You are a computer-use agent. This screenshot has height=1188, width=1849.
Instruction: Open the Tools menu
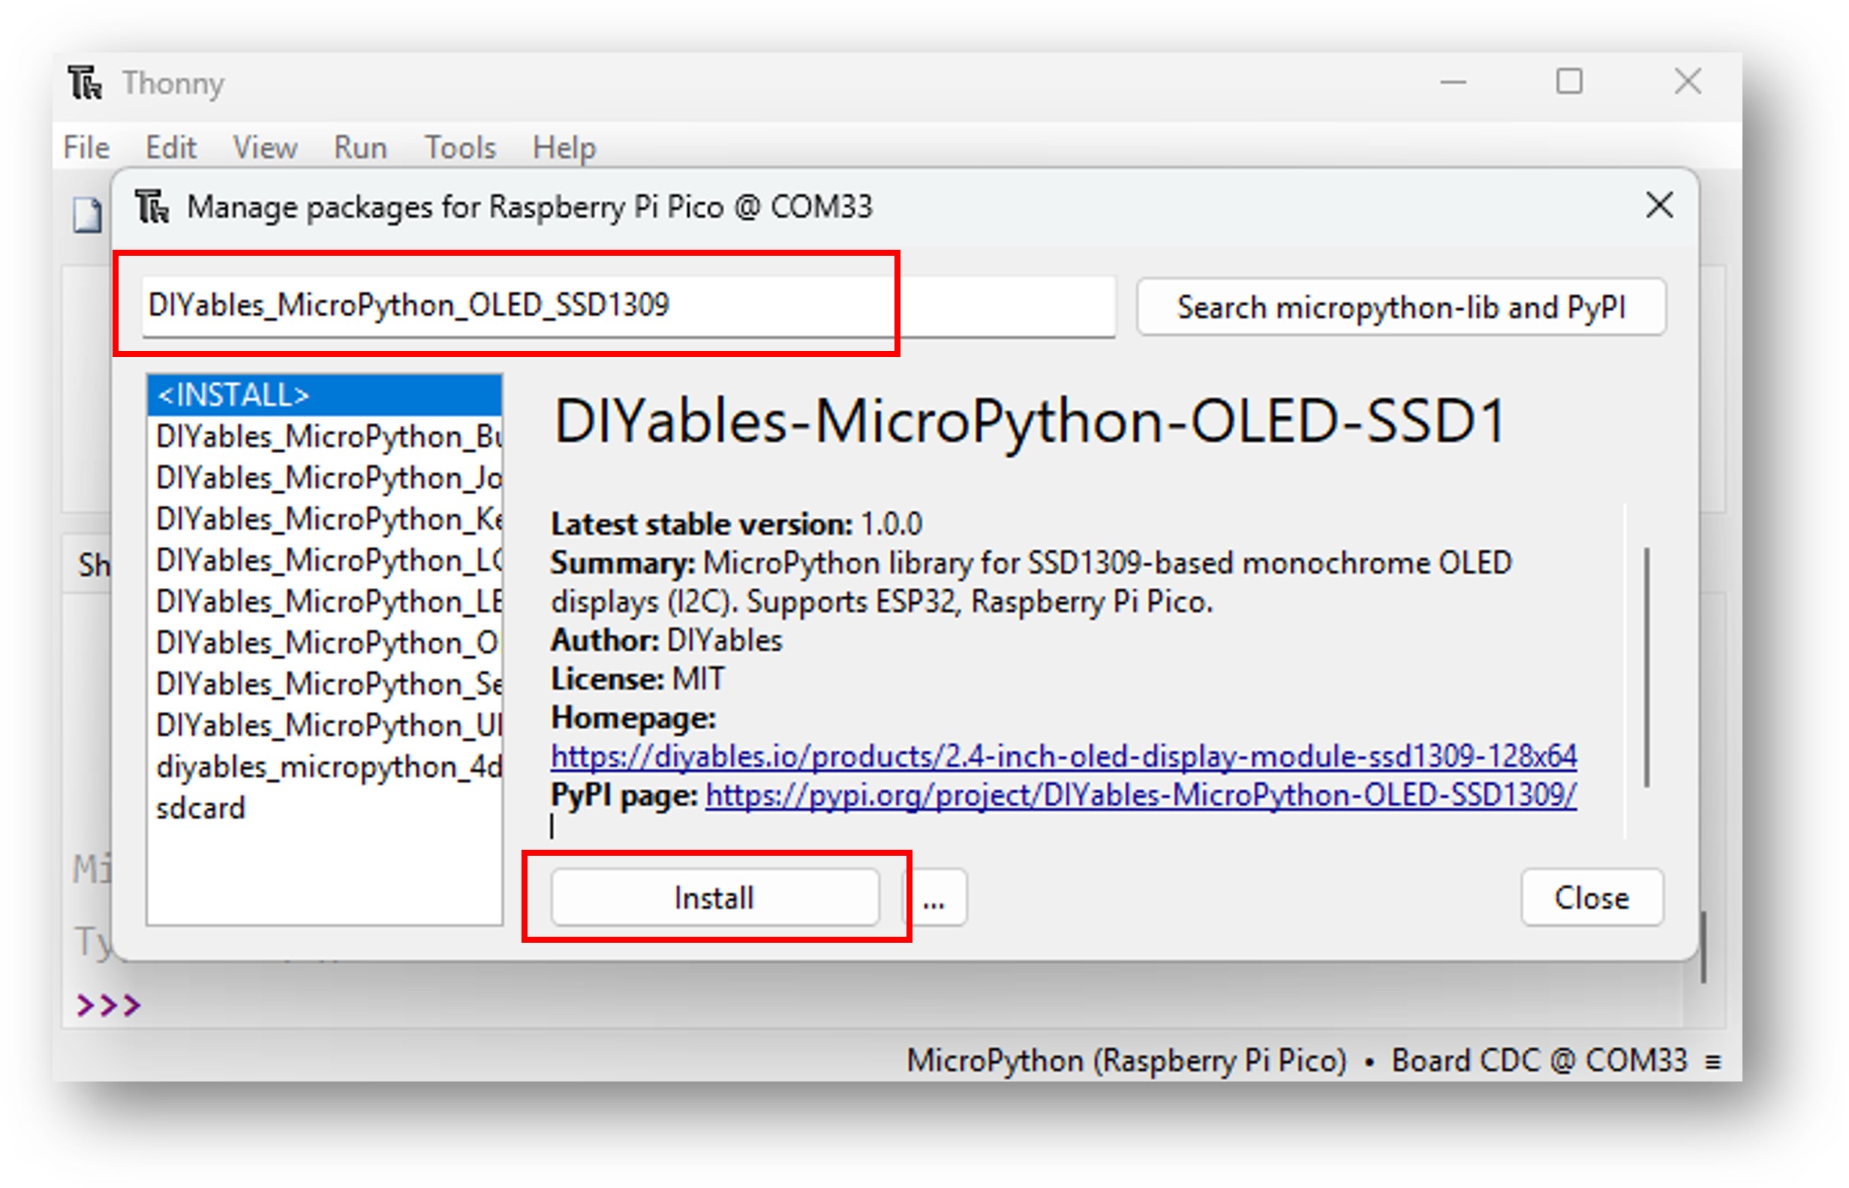coord(459,147)
